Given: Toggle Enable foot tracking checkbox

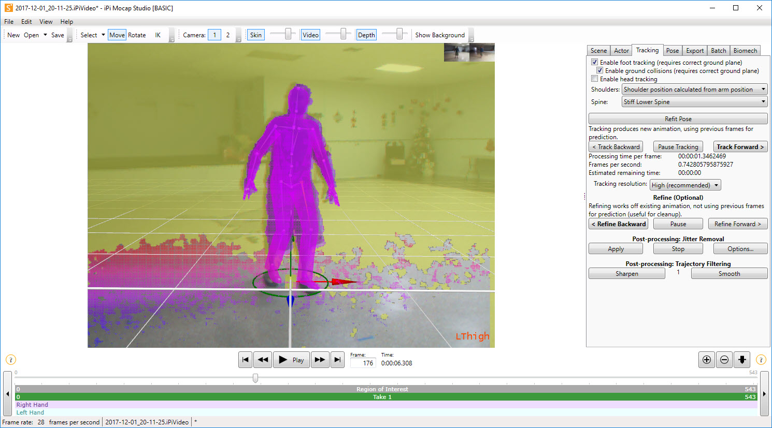Looking at the screenshot, I should pyautogui.click(x=595, y=62).
